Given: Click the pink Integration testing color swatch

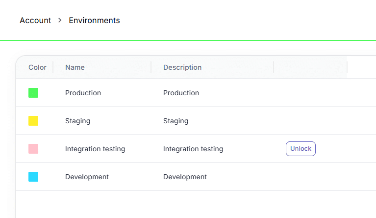Looking at the screenshot, I should point(33,149).
